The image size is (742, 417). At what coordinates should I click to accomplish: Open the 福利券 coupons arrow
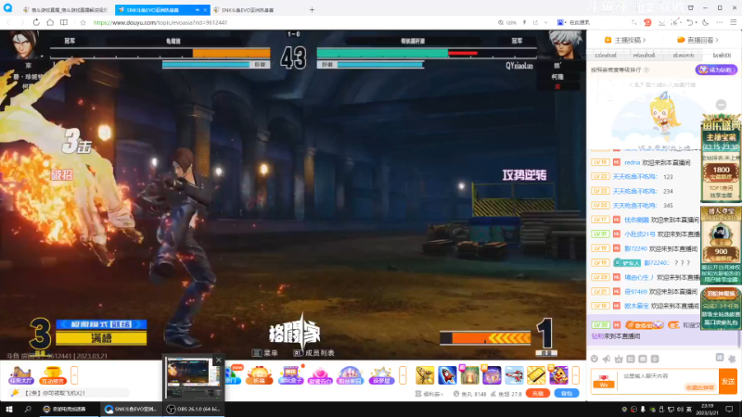point(429,393)
